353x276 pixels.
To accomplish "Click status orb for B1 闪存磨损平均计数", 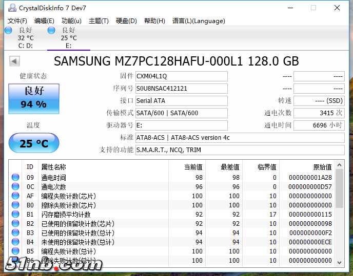I will [15, 215].
